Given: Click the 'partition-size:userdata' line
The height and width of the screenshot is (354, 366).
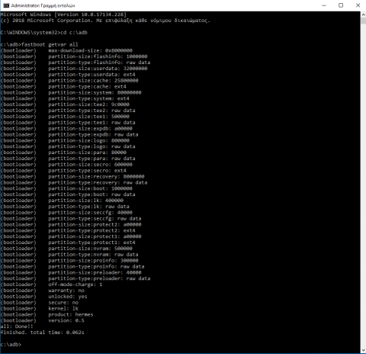Looking at the screenshot, I should (74, 69).
